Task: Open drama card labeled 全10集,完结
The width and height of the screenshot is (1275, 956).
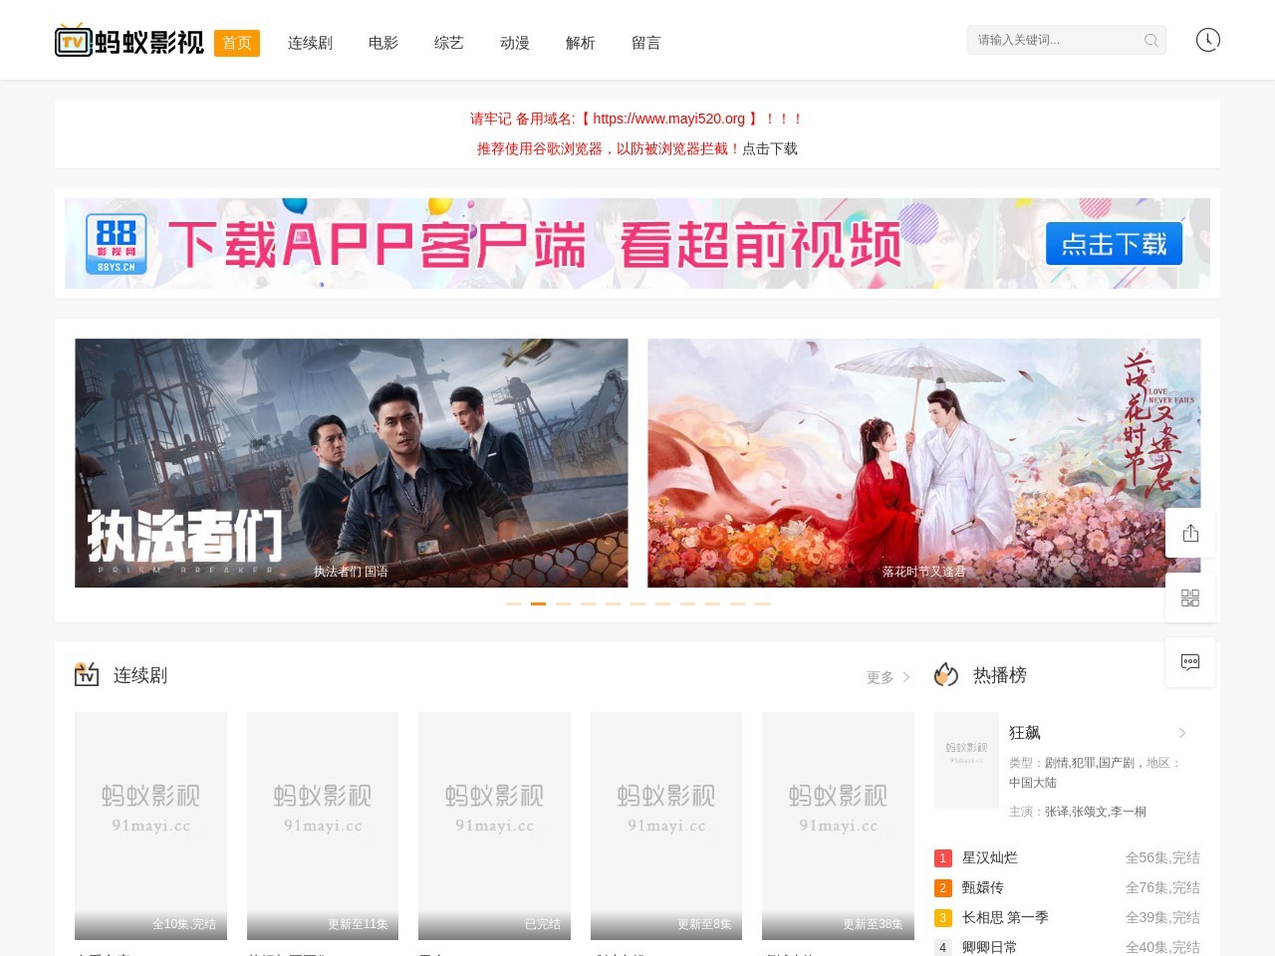Action: pos(150,826)
